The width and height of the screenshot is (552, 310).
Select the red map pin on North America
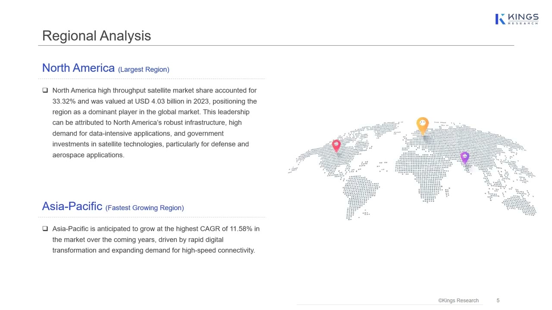click(x=336, y=146)
